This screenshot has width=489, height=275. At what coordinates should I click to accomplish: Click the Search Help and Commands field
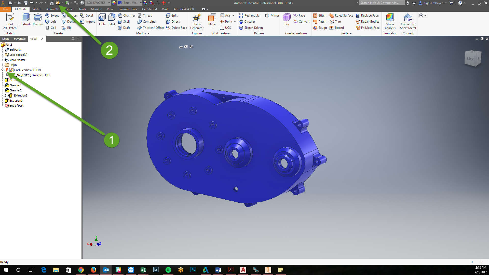(382, 3)
